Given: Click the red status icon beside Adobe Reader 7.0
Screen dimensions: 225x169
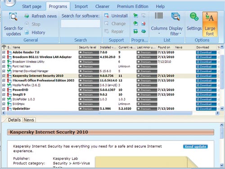Looking at the screenshot, I should coord(9,52).
